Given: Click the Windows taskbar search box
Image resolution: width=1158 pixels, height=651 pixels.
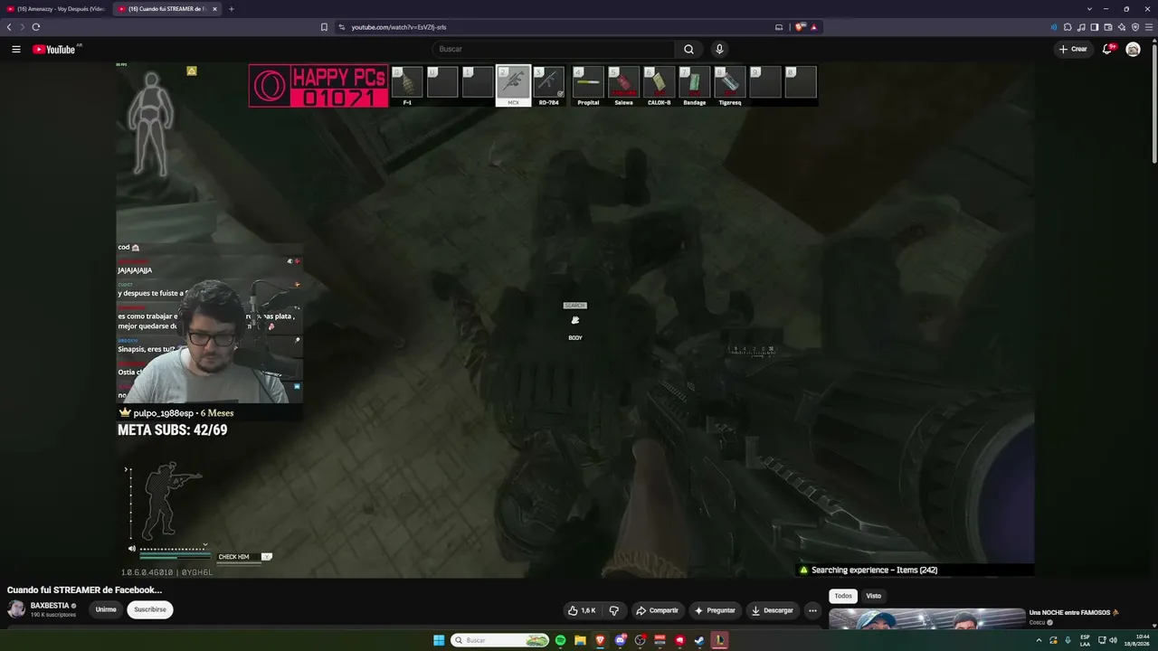Looking at the screenshot, I should pyautogui.click(x=500, y=640).
